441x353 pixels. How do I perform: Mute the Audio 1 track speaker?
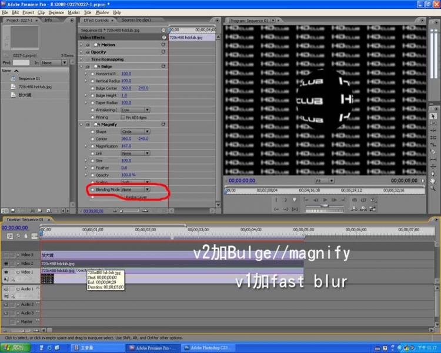(6, 289)
